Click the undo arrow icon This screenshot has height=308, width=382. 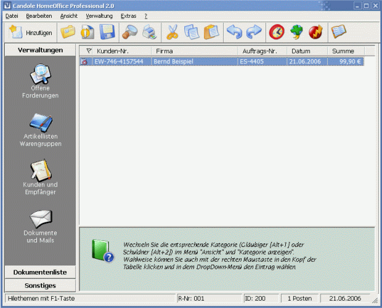(235, 31)
